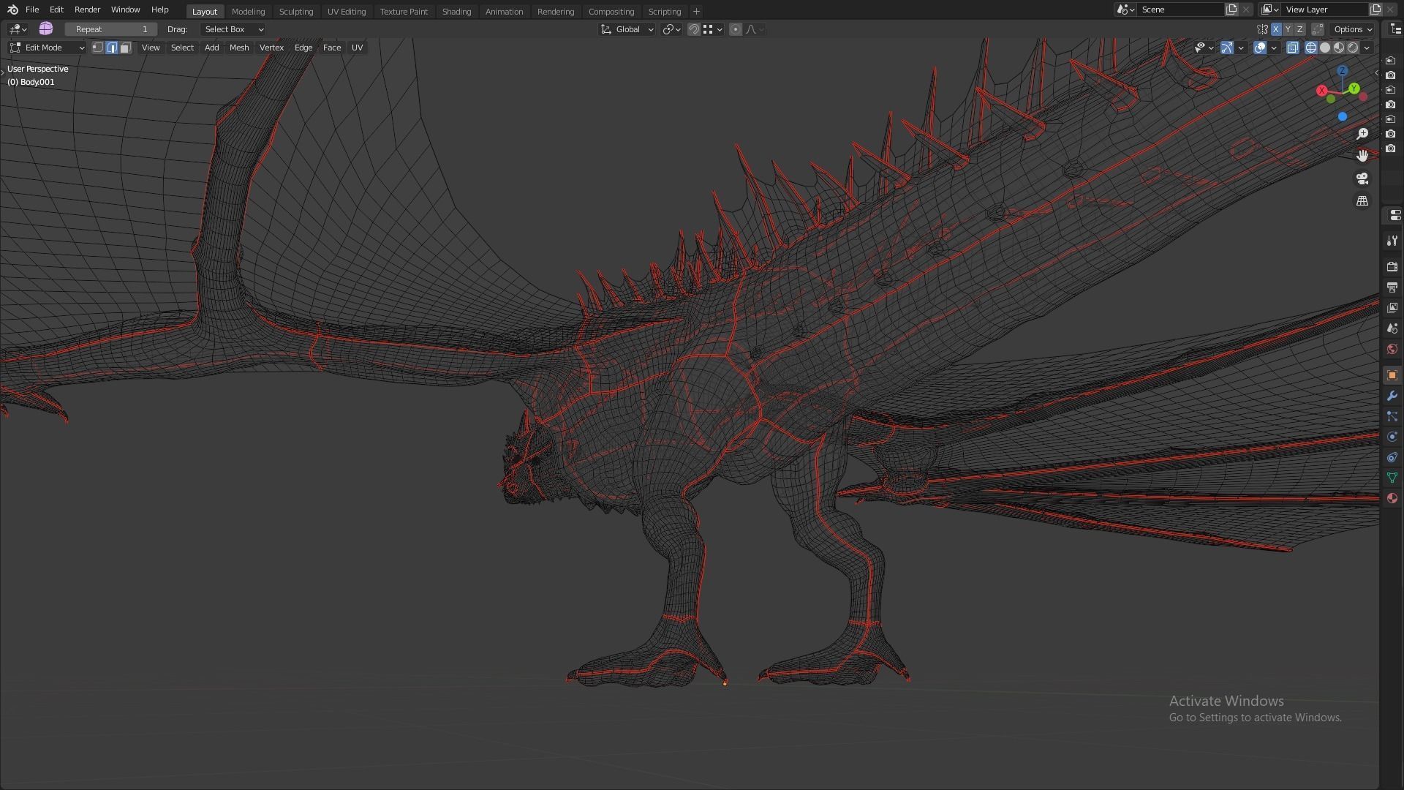Toggle snapping magnet
Viewport: 1404px width, 790px height.
coord(694,29)
